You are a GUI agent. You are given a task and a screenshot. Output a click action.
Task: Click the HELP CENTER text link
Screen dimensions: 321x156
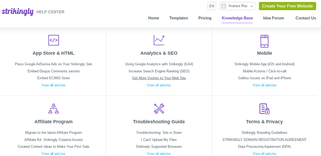click(50, 12)
